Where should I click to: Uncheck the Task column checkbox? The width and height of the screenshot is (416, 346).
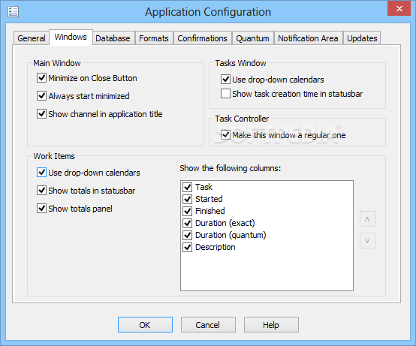(188, 187)
